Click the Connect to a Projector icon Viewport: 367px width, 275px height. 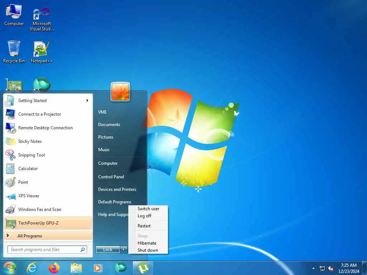[10, 114]
